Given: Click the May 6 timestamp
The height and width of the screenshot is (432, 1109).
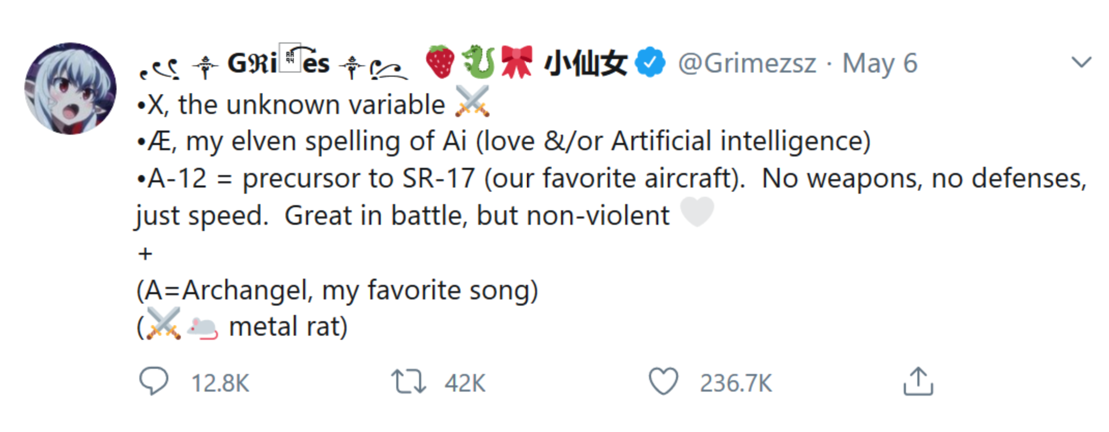Looking at the screenshot, I should pos(880,64).
